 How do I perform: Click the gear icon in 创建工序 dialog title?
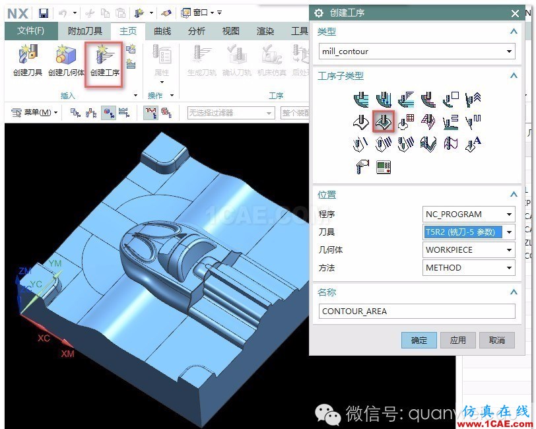(x=319, y=13)
